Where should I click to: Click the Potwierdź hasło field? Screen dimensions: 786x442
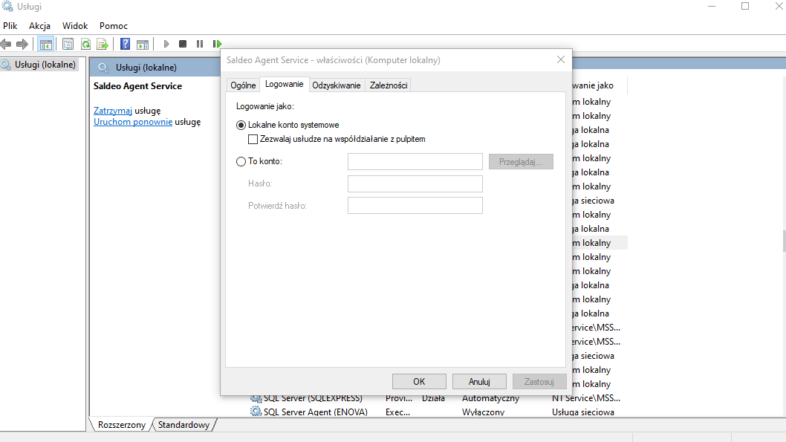pos(415,206)
